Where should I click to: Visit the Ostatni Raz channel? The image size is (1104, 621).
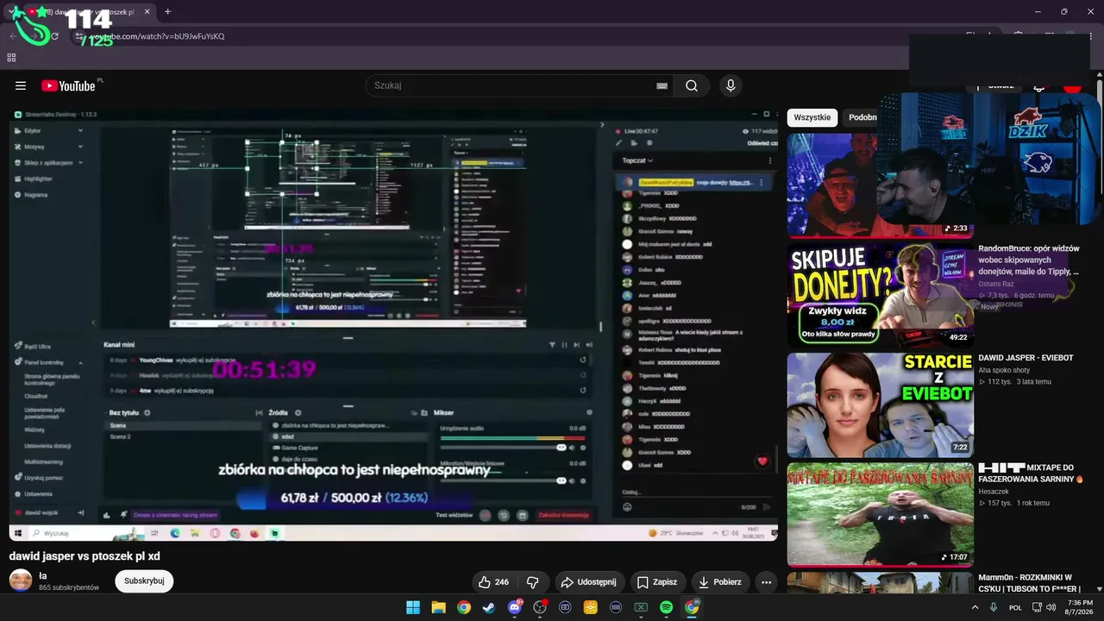tap(996, 284)
